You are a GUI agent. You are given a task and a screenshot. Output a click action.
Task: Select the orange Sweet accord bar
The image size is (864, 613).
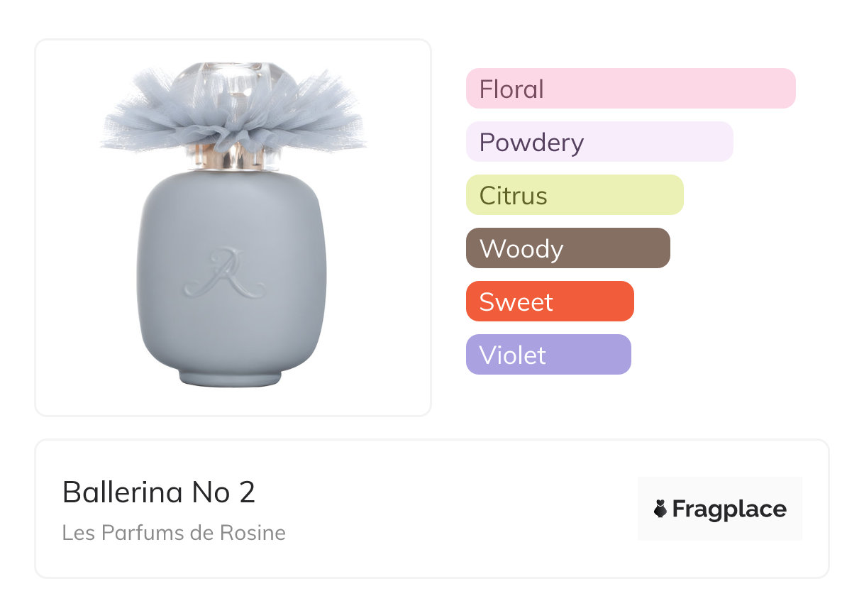[550, 302]
